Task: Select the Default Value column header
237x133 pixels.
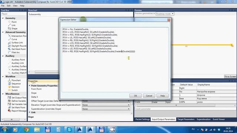Action: click(186, 85)
